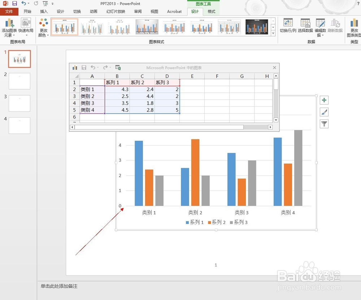Image resolution: width=361 pixels, height=300 pixels.
Task: Open the 动画 ribbon tab
Action: [93, 12]
